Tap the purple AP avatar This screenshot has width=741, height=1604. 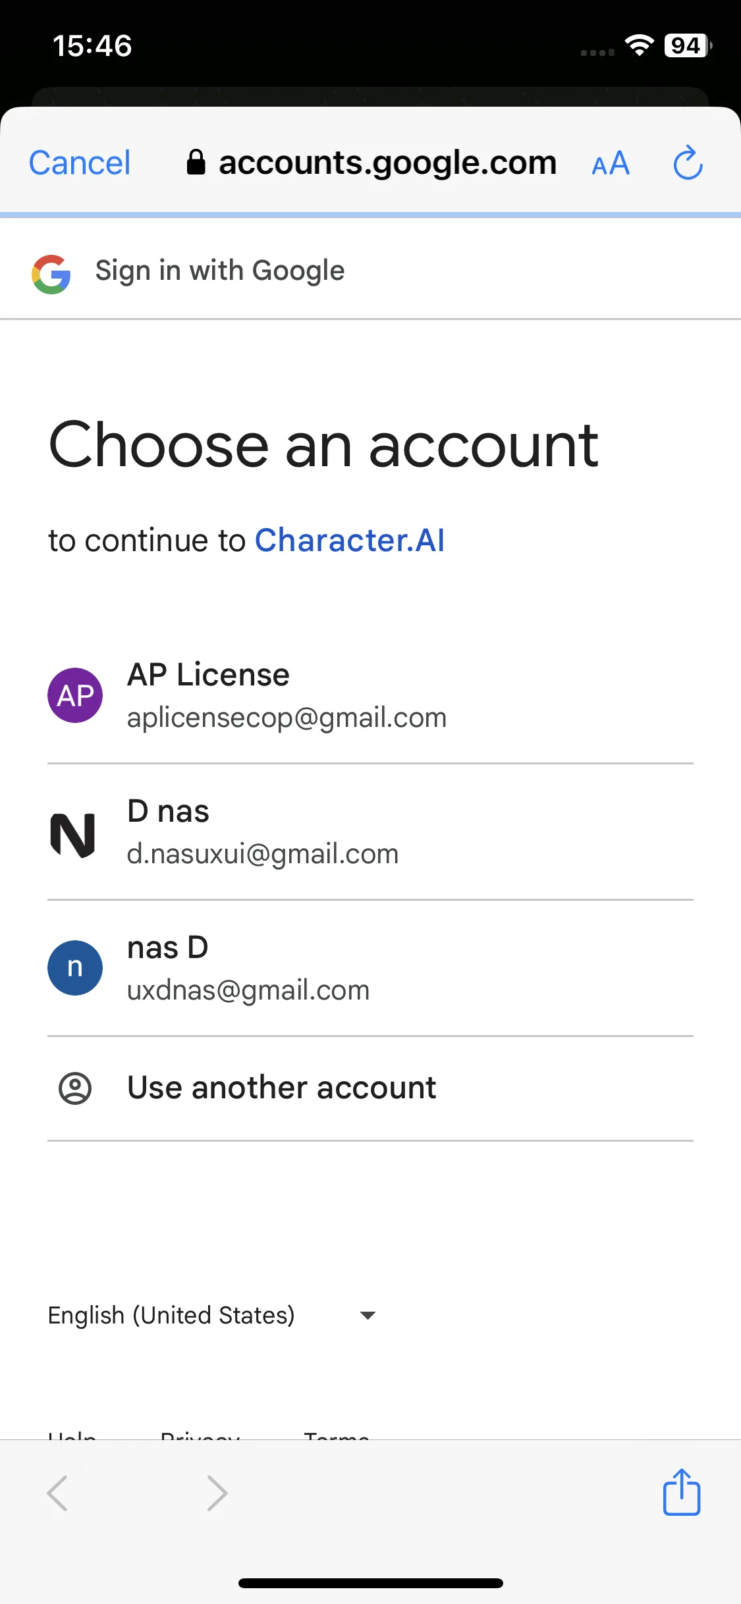[x=75, y=695]
